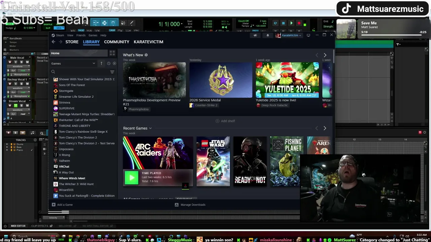Click Add a Game
Screen dimensions: 431x242
pos(62,205)
